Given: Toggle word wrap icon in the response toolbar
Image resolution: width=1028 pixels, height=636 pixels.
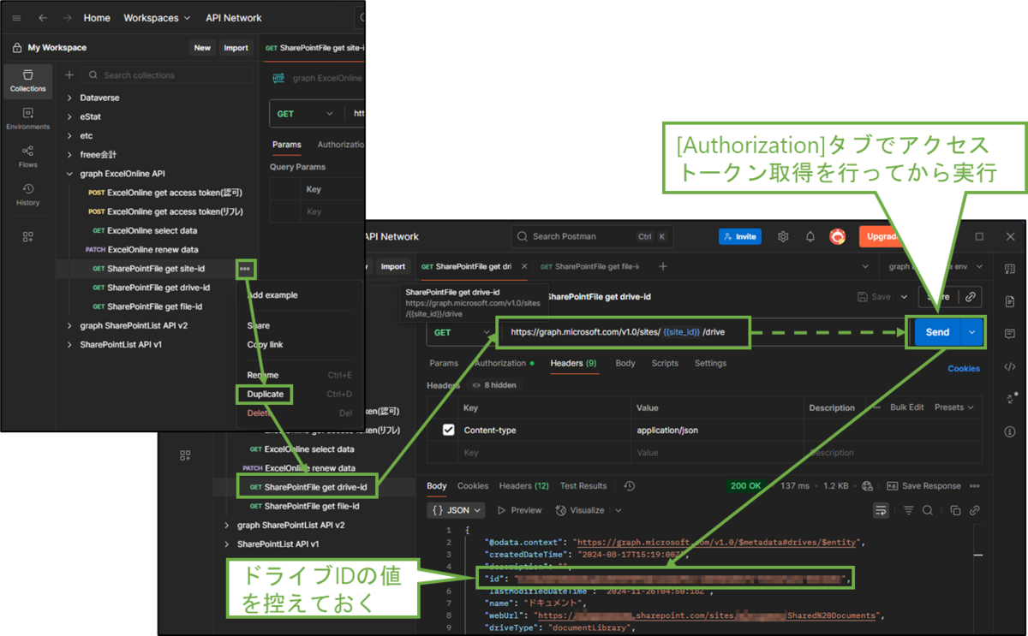Looking at the screenshot, I should 881,510.
